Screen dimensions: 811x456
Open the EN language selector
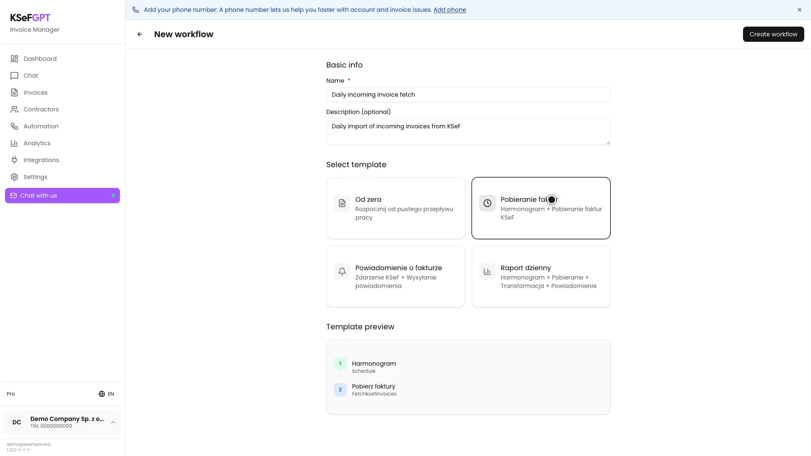pos(106,394)
